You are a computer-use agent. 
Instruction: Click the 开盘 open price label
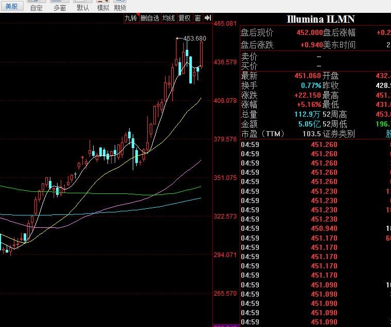(331, 76)
